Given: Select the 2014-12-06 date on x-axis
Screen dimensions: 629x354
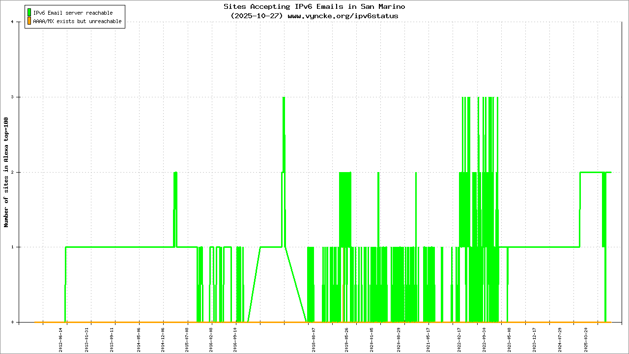Looking at the screenshot, I should [x=163, y=338].
